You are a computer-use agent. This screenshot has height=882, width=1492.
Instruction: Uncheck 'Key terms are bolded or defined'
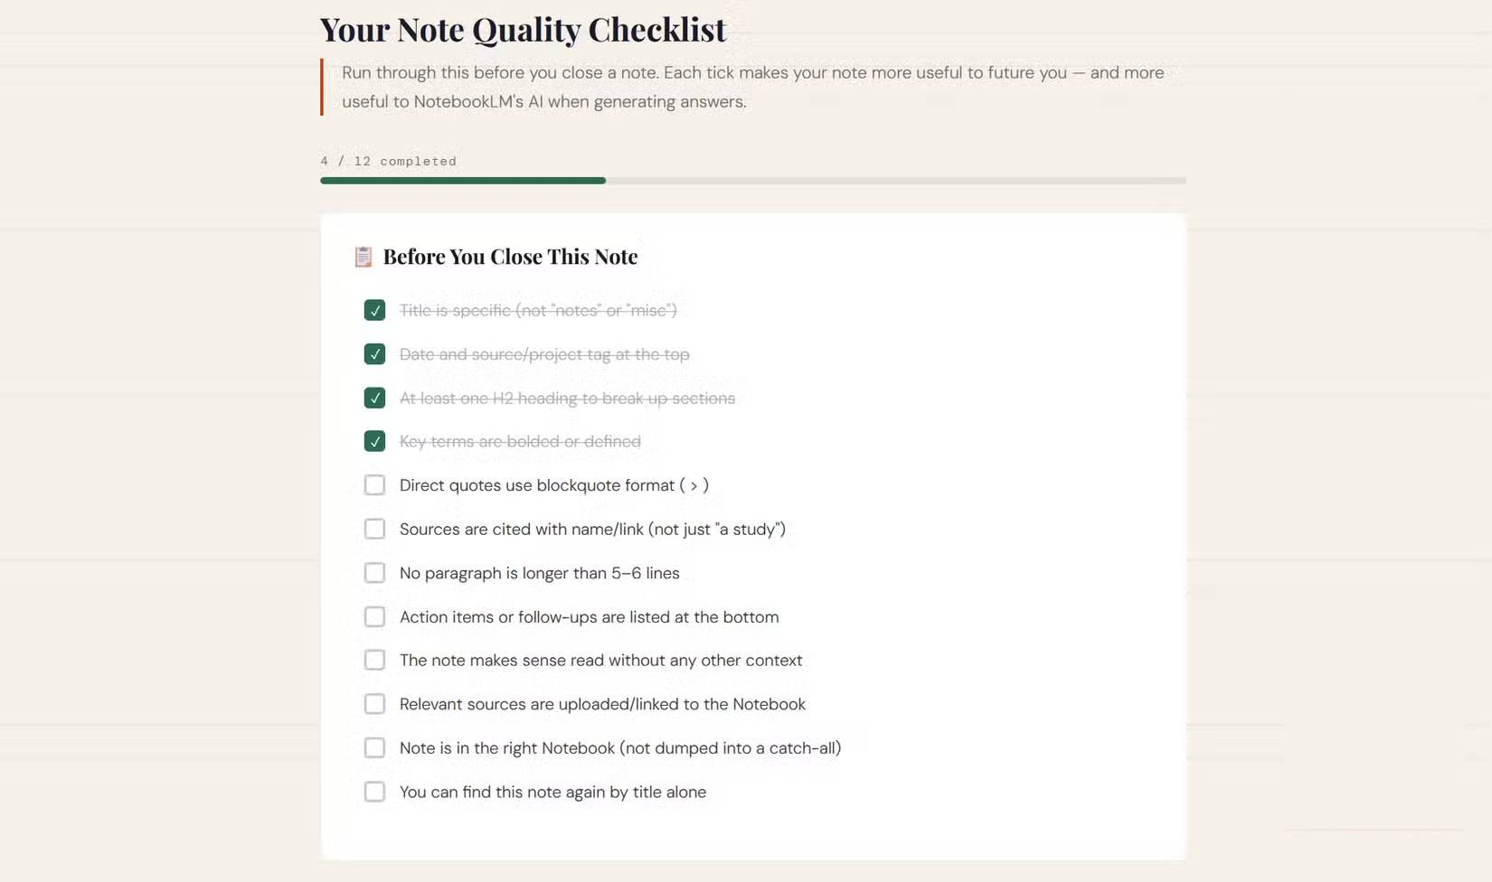point(374,441)
